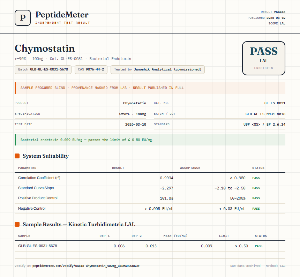Click the mean value 0.009

click(207, 246)
